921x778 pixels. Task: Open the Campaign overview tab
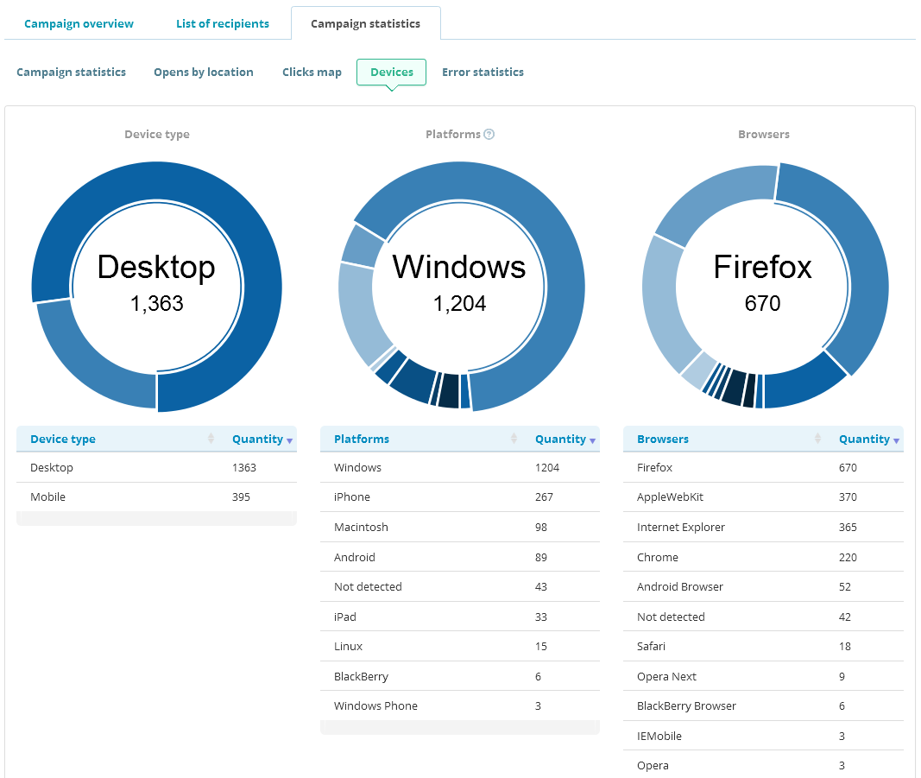[x=79, y=23]
